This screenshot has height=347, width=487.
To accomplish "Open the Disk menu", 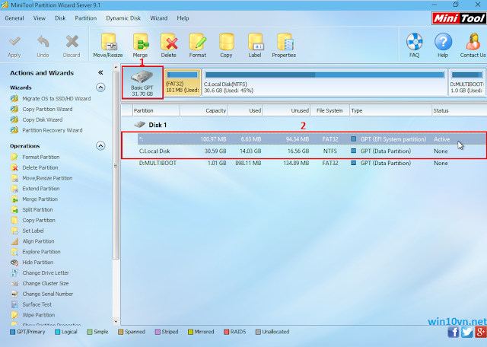I will pos(60,18).
